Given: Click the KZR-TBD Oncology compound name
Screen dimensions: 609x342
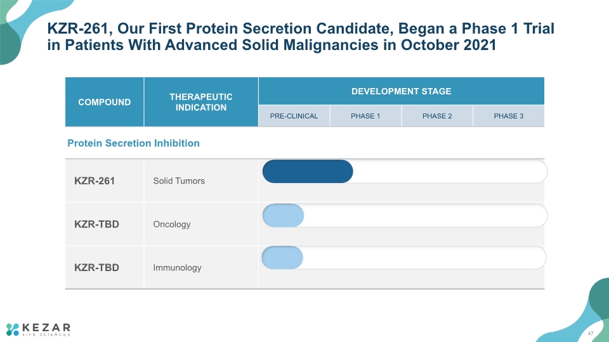Looking at the screenshot, I should click(x=96, y=224).
